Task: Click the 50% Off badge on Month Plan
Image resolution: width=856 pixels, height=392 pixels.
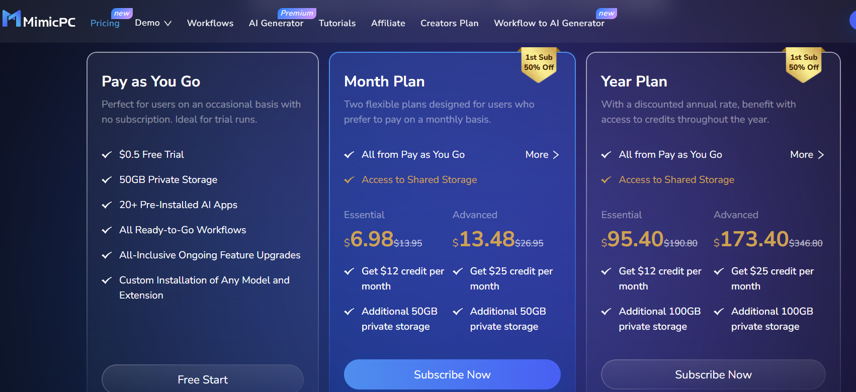Action: pos(539,63)
